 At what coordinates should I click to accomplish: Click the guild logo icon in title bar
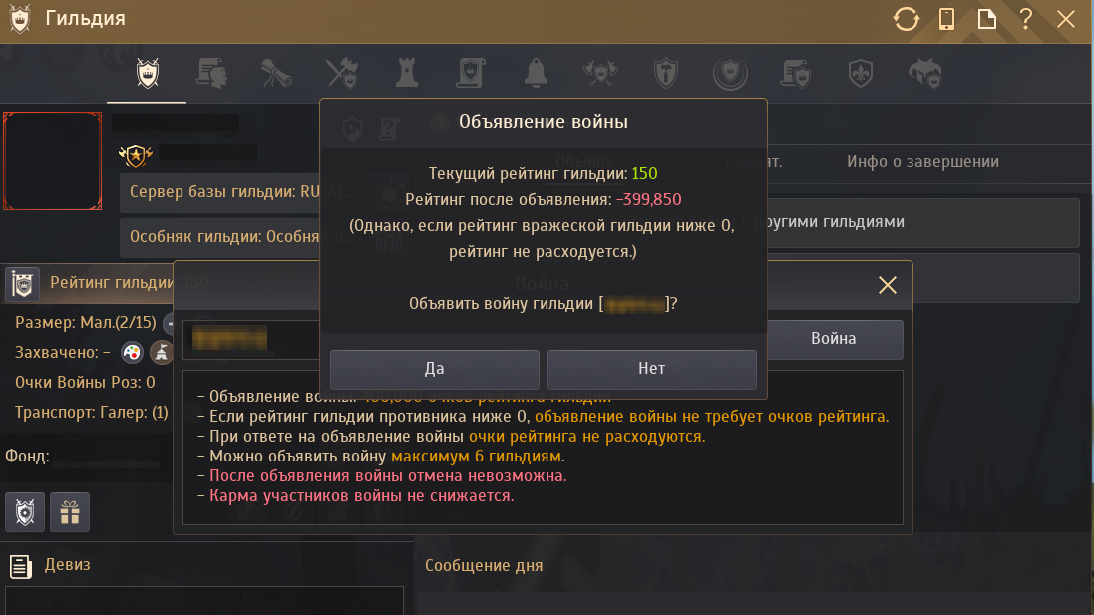point(20,19)
